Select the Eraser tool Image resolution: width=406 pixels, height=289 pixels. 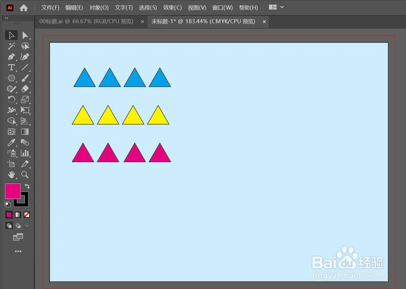(25, 89)
